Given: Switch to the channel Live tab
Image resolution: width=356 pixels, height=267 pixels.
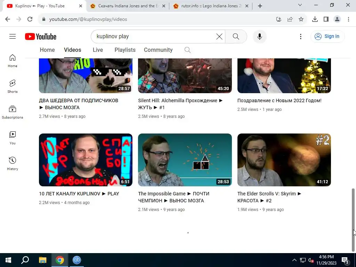Looking at the screenshot, I should coord(98,50).
